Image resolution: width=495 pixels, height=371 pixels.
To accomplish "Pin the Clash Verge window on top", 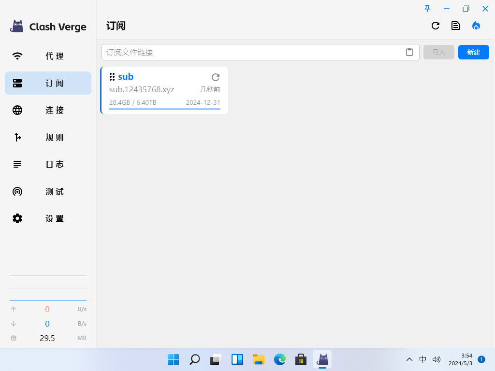I will coord(427,9).
